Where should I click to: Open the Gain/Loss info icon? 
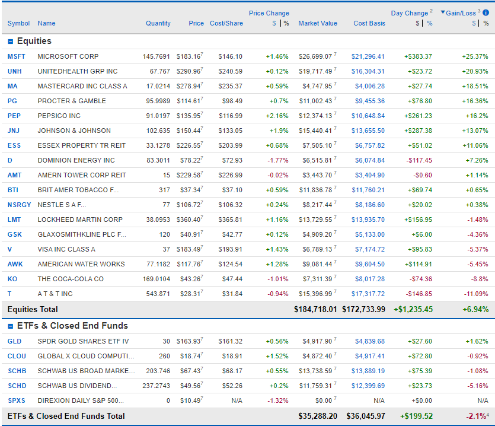[x=486, y=12]
